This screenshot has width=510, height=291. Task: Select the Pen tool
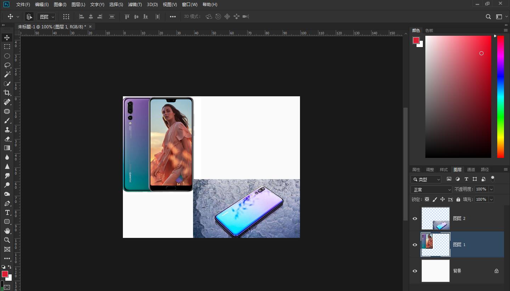click(7, 203)
